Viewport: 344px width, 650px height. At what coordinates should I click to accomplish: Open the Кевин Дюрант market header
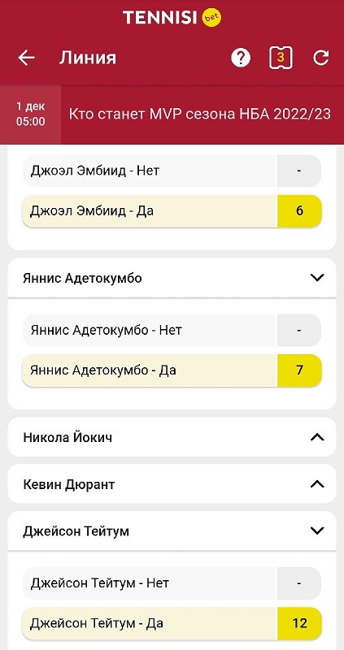172,483
